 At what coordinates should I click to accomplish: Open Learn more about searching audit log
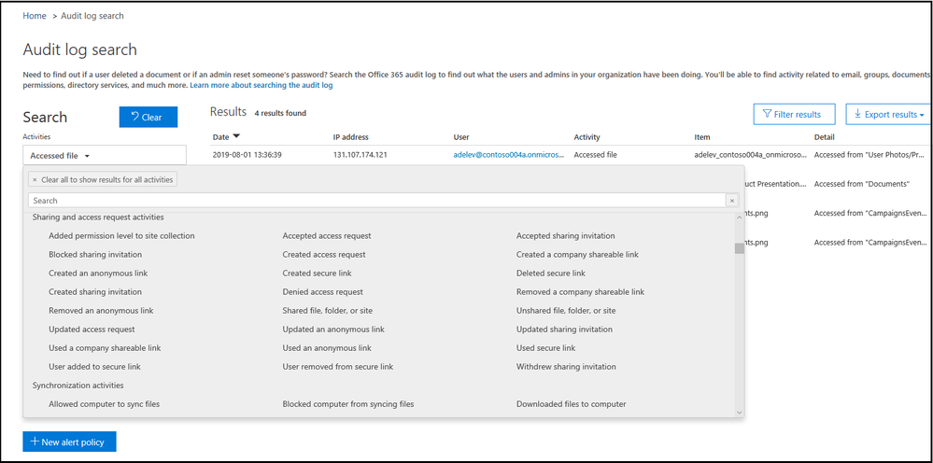(x=261, y=85)
